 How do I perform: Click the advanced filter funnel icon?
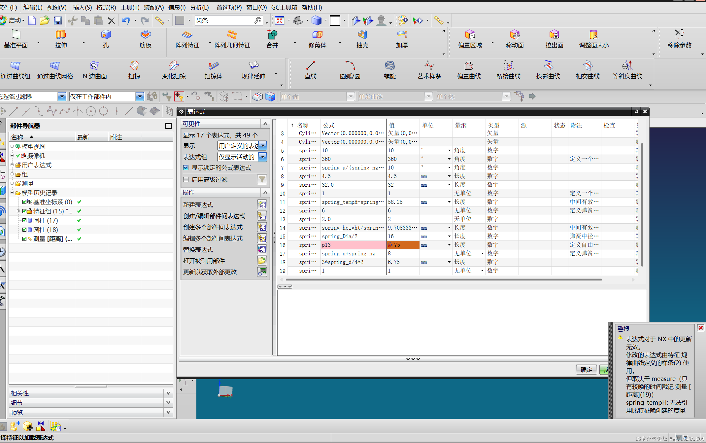[262, 179]
